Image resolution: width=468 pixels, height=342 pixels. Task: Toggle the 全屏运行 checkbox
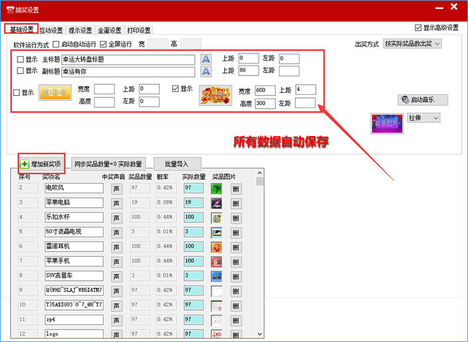coord(103,44)
